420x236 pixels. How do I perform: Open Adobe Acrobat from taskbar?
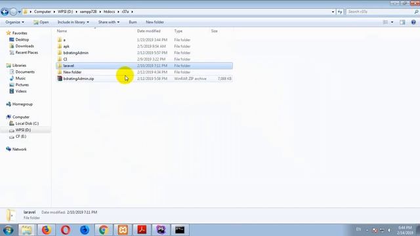click(x=142, y=230)
